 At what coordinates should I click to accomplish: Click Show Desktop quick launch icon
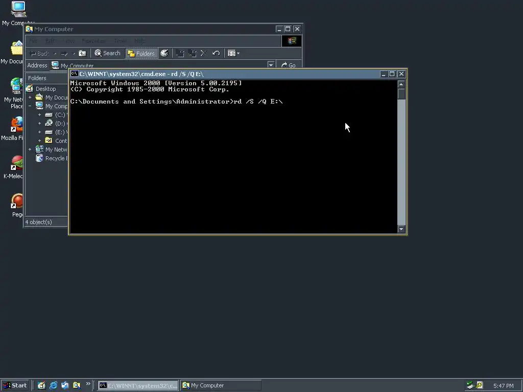click(41, 385)
